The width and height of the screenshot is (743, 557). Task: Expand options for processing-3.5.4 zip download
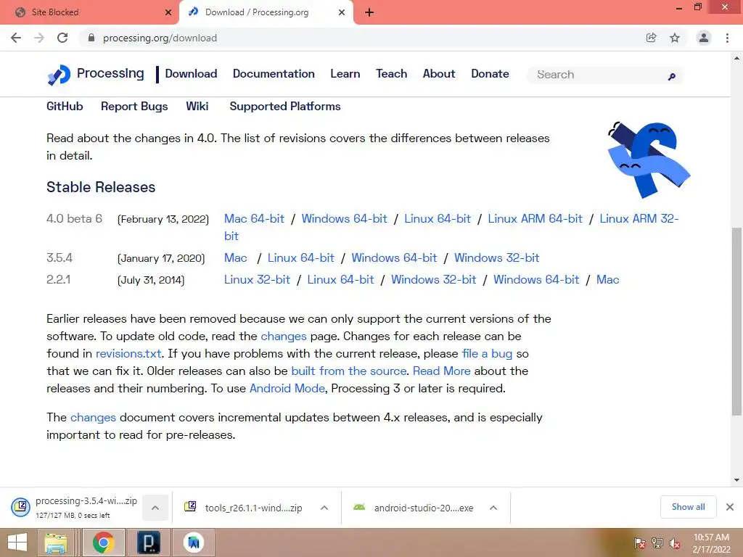tap(155, 508)
